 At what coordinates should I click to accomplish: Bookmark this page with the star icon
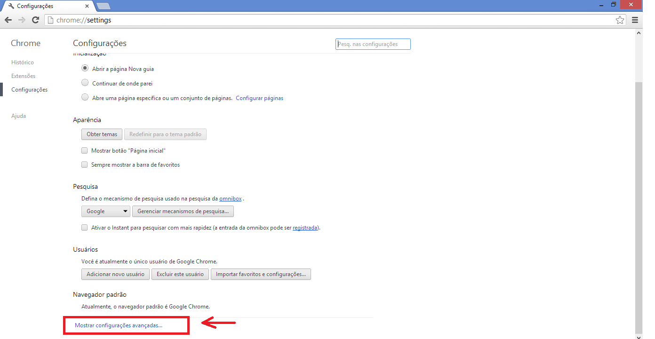(620, 20)
